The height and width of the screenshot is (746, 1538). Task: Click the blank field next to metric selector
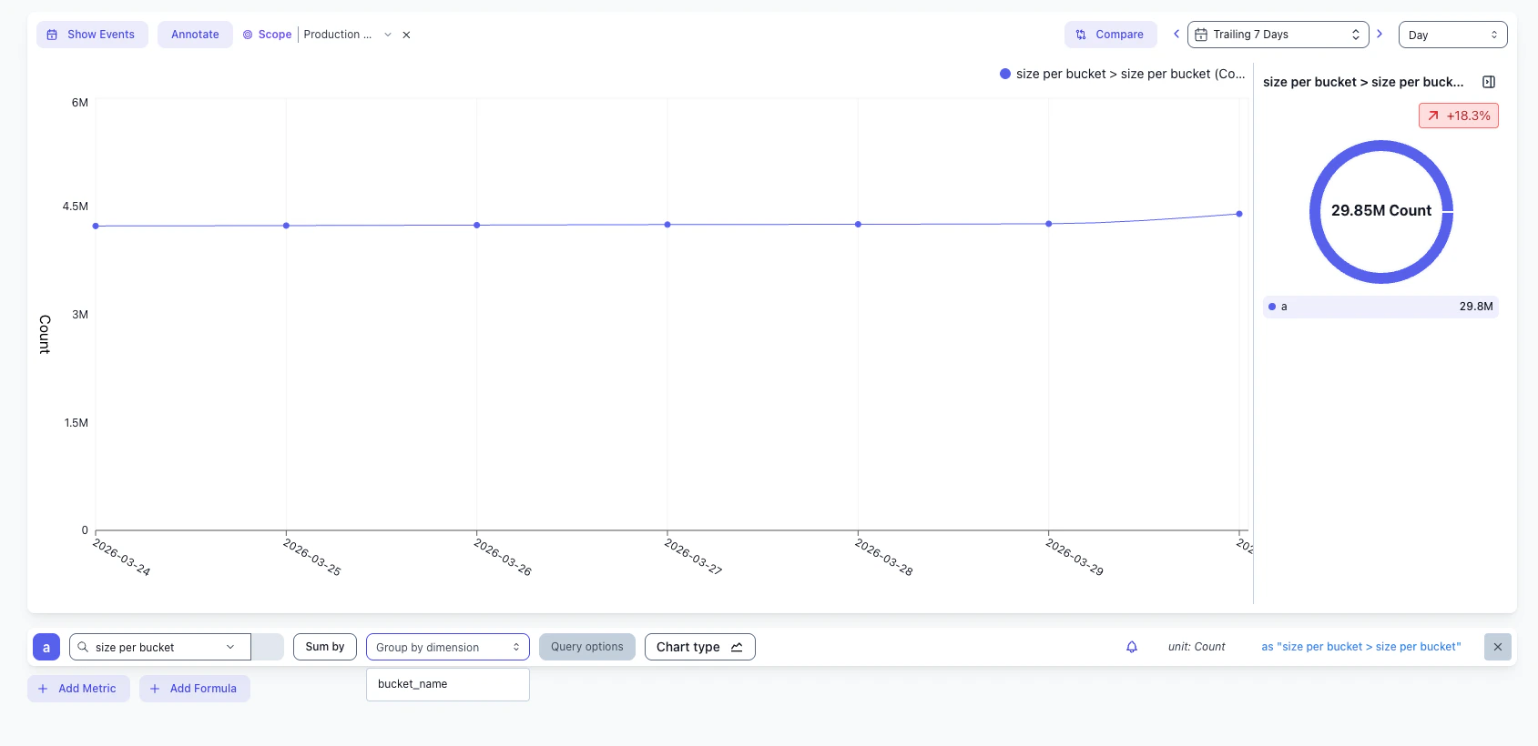point(268,647)
